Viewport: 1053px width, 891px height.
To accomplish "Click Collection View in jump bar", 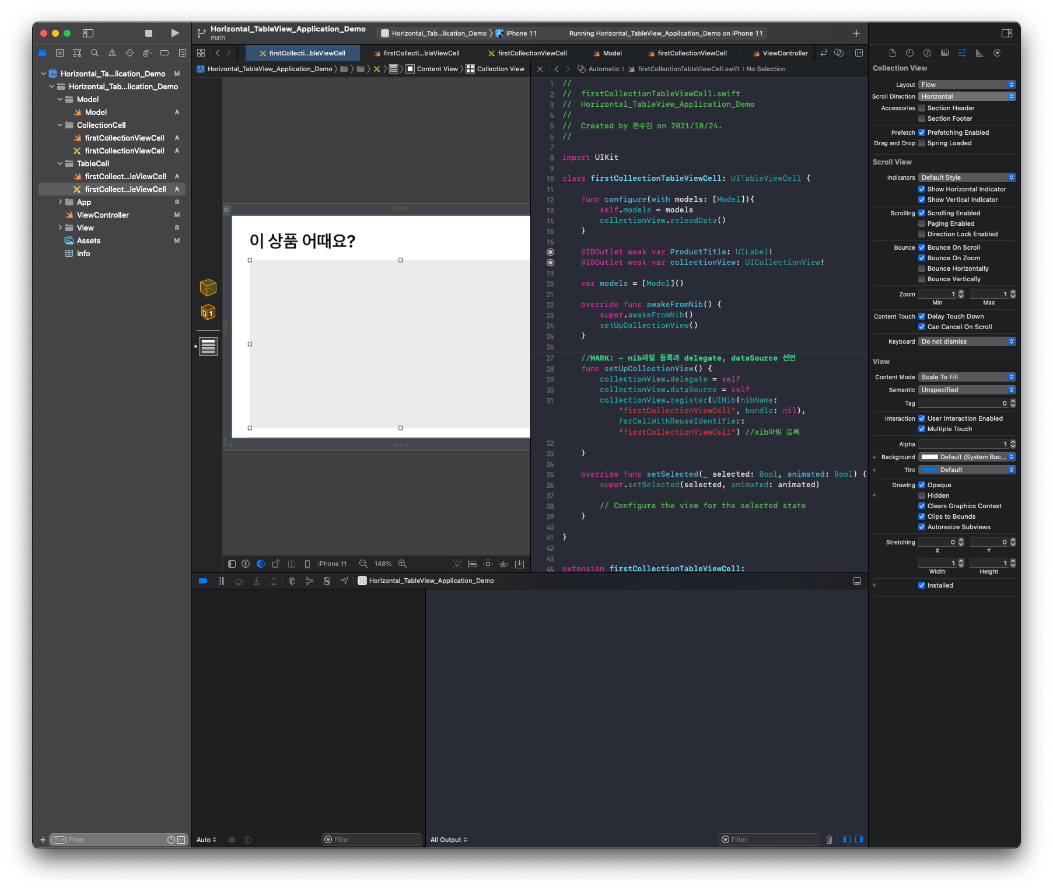I will tap(495, 69).
